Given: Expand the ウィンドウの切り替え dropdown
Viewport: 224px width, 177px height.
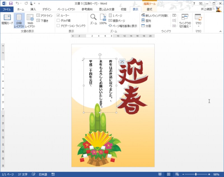Looking at the screenshot, I should 185,21.
